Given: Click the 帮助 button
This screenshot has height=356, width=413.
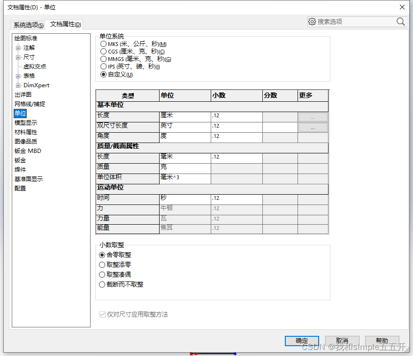Looking at the screenshot, I should click(x=382, y=341).
